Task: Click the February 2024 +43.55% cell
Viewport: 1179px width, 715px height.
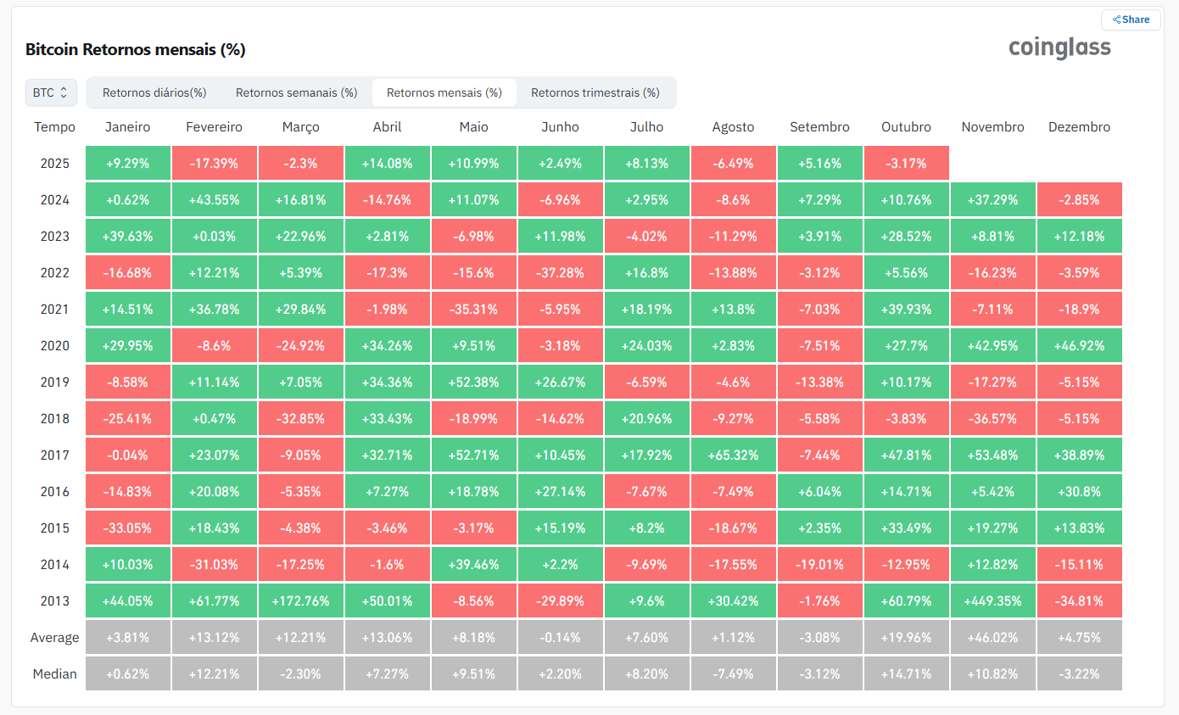Action: coord(214,200)
